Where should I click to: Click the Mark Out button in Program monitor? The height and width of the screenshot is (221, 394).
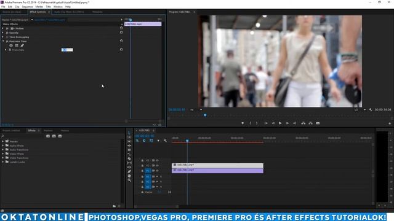[257, 123]
